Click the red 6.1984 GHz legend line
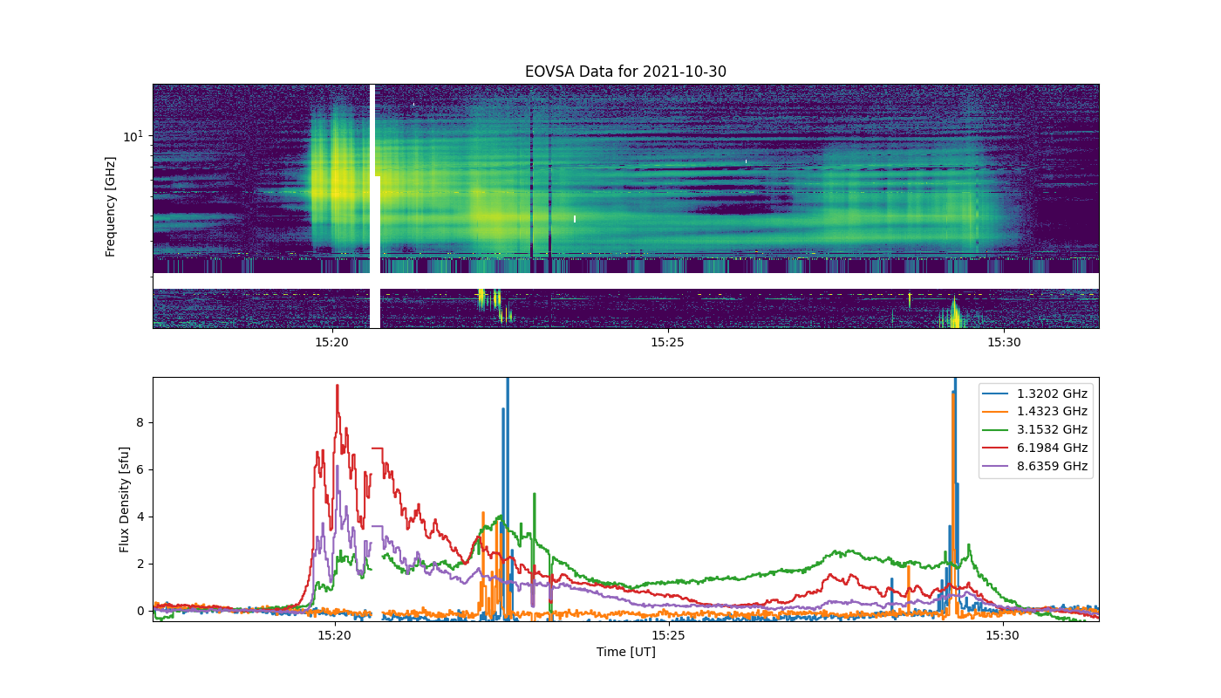Screen dimensions: 1221x698 pos(999,448)
